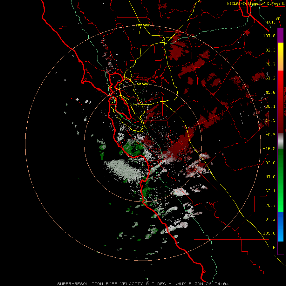This screenshot has height=286, width=286.
Task: Click the "[KT]" unit label
Action: click(271, 22)
